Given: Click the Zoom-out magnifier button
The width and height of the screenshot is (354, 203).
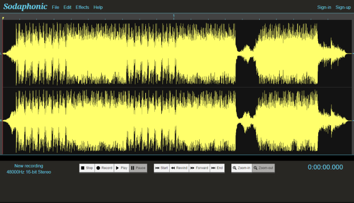Looking at the screenshot, I should coord(263,168).
